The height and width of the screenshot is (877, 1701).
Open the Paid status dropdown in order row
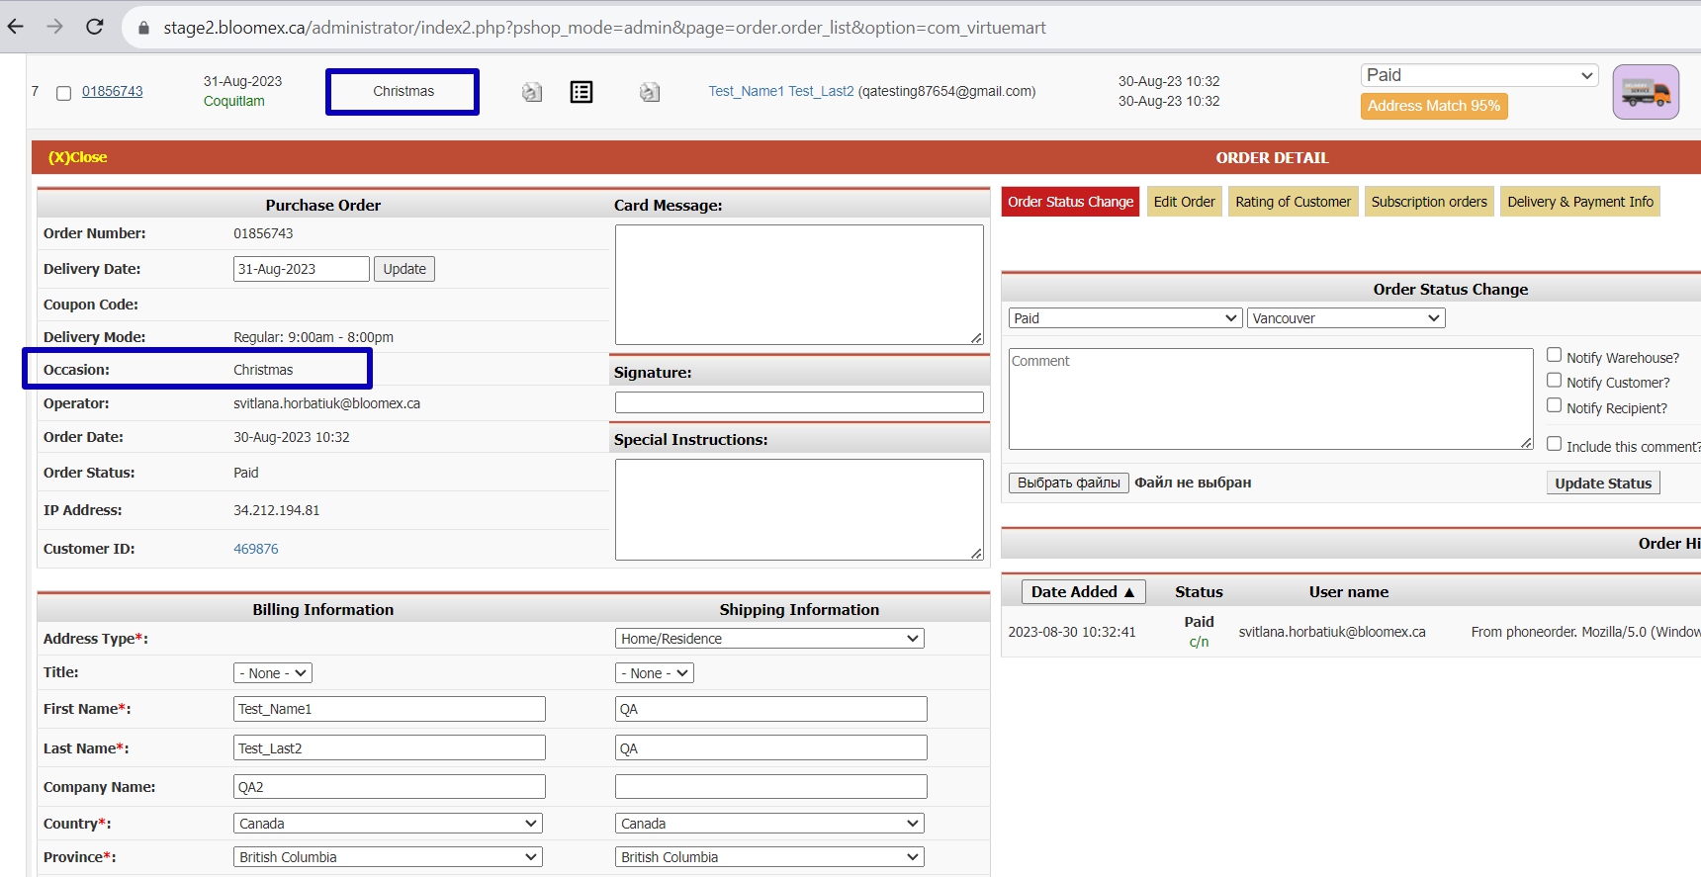coord(1479,75)
